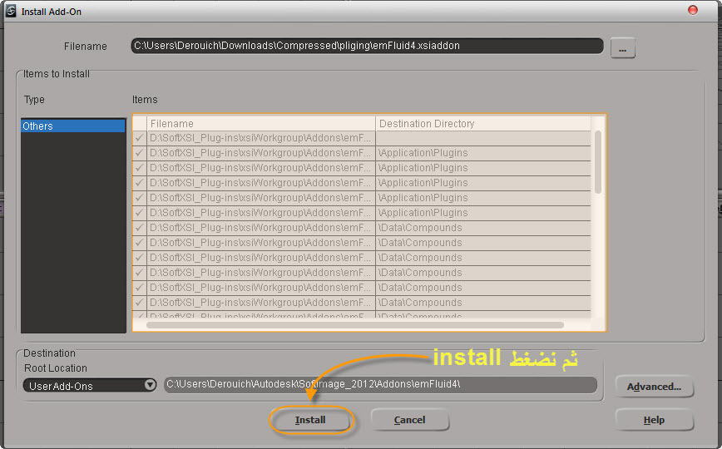Click the Filename column header

tap(261, 123)
